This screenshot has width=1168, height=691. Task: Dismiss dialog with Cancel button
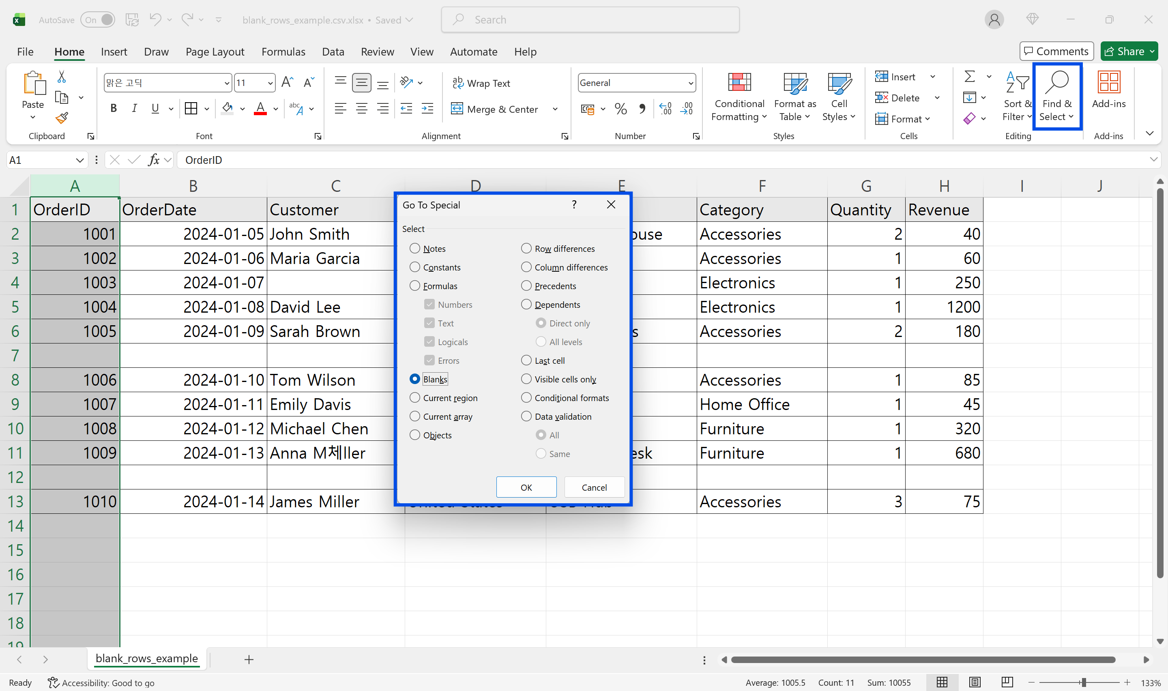(x=594, y=487)
